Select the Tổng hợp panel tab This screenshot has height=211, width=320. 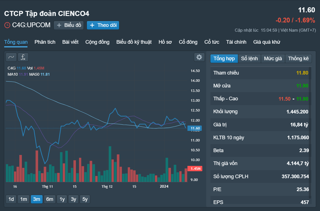224,59
